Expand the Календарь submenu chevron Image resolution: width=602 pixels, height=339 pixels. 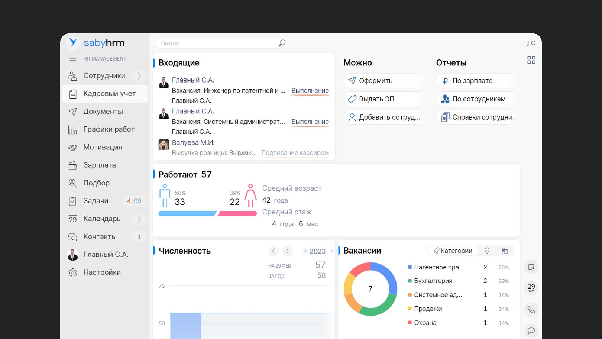(x=139, y=219)
